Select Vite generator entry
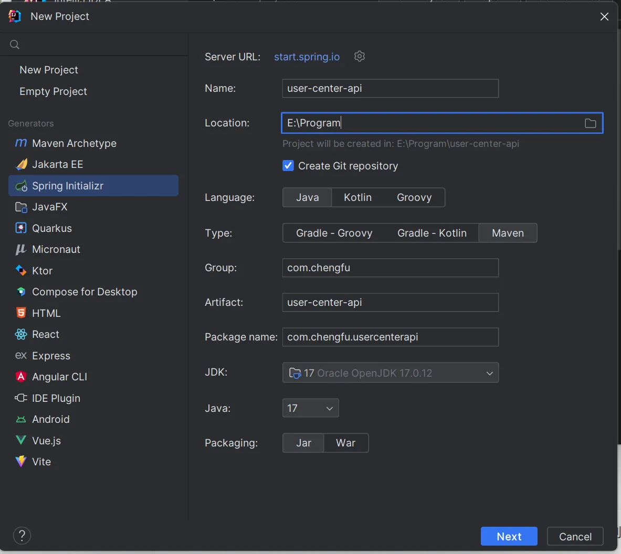 pyautogui.click(x=93, y=461)
